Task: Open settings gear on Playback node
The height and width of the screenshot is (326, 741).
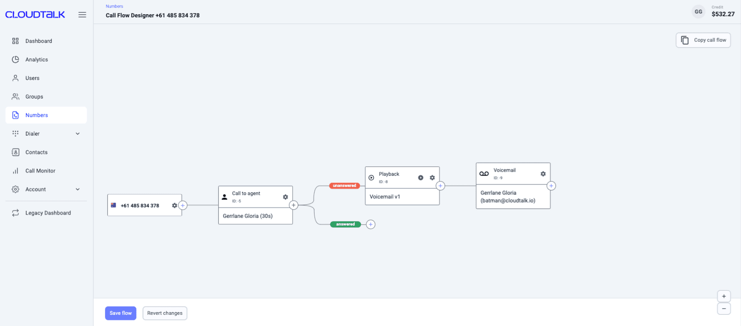Action: pos(432,178)
